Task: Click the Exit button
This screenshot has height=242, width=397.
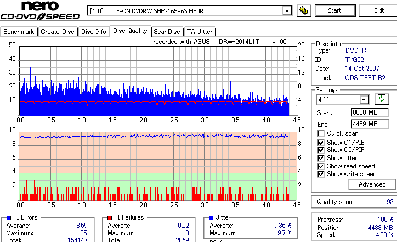Action: point(379,10)
